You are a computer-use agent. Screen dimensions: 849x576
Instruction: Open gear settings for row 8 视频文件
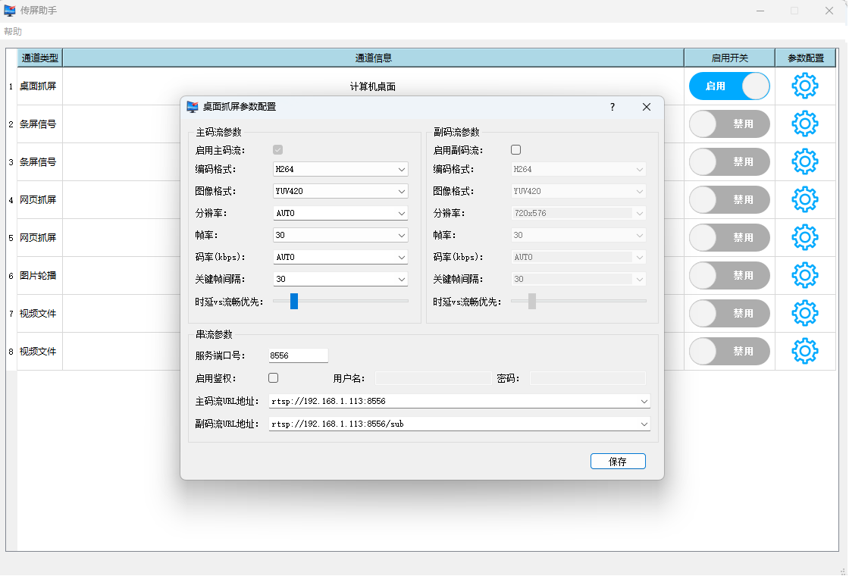[804, 351]
